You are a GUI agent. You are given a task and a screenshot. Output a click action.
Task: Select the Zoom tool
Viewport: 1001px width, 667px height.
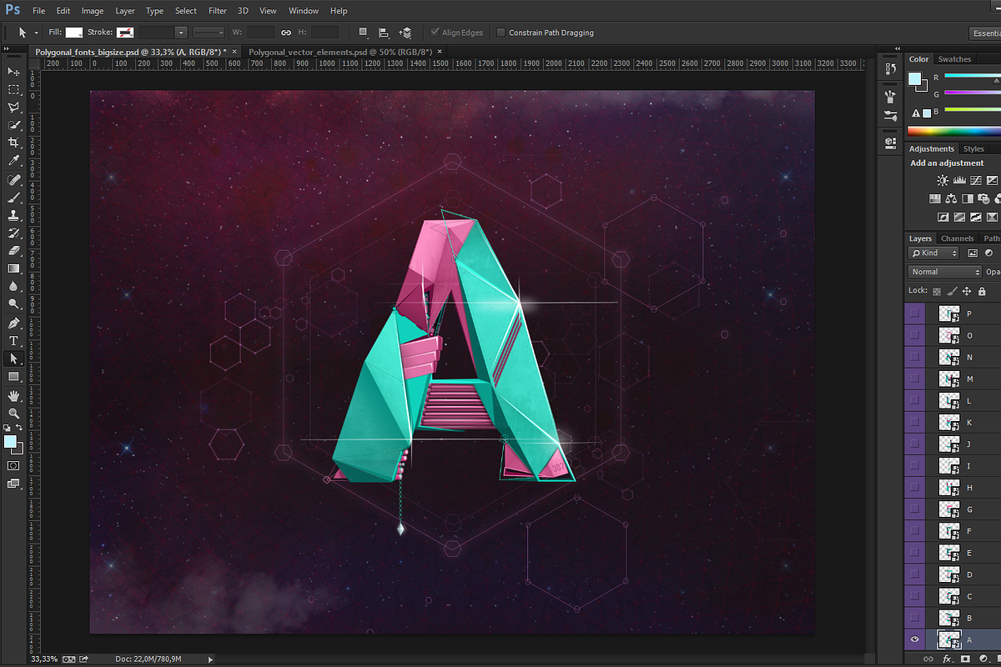(13, 413)
